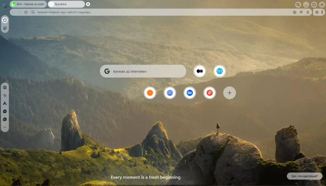Viewport: 326px width, 186px height.
Task: Open the extensions cube icon
Action: point(317,12)
